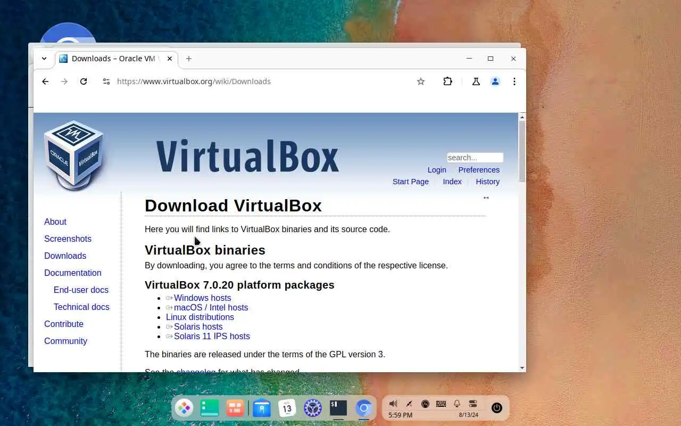Image resolution: width=681 pixels, height=426 pixels.
Task: Click the Windows hosts download link
Action: click(x=202, y=298)
